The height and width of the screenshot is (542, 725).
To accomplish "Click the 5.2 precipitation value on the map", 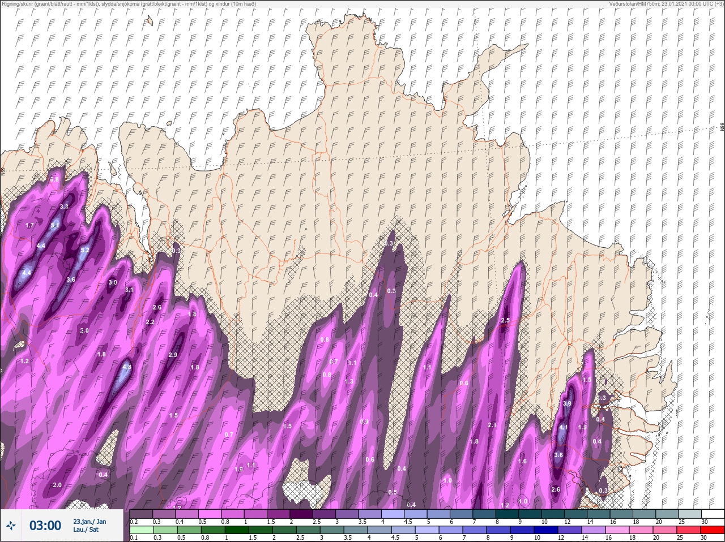I will (x=85, y=250).
